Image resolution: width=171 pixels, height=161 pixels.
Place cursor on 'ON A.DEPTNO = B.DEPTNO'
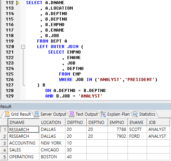tap(75, 91)
